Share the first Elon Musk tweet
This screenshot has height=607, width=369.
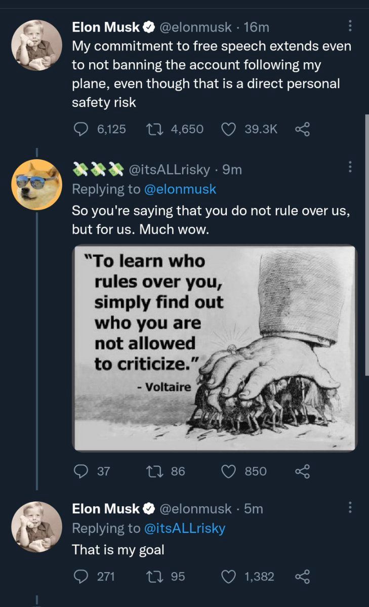tap(302, 129)
